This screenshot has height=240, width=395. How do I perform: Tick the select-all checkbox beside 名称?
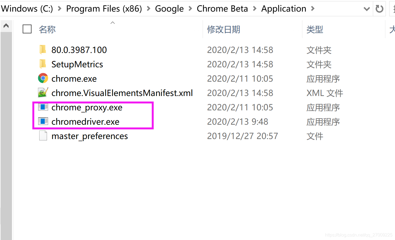click(27, 29)
